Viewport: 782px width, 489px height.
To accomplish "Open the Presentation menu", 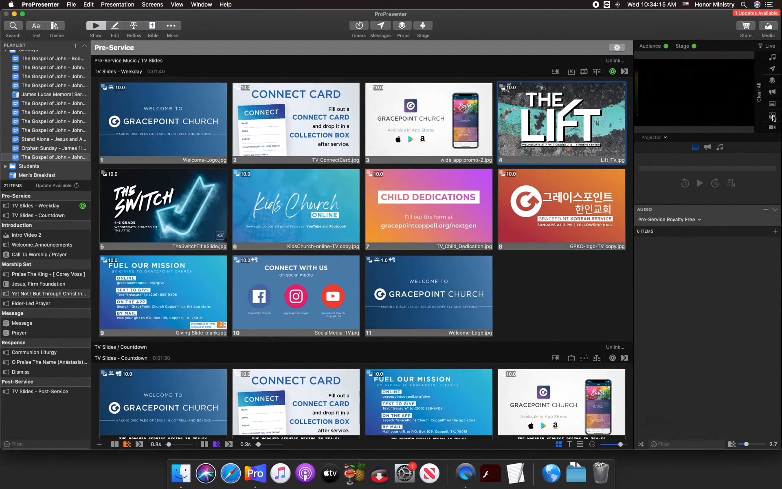I will (x=117, y=4).
